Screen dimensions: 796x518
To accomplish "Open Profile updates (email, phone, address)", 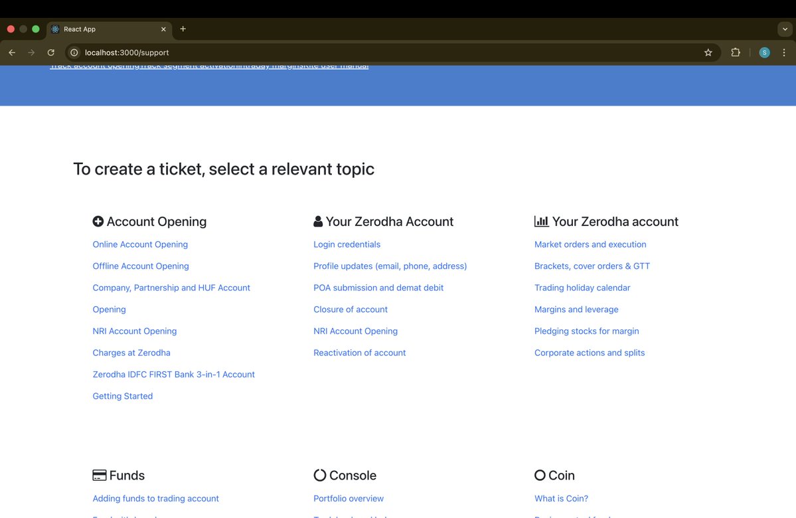I will (x=390, y=266).
